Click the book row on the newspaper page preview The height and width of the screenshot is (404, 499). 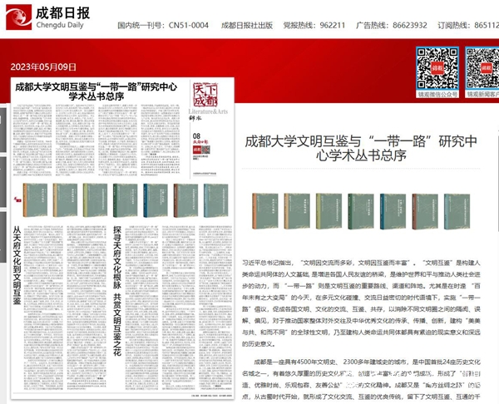tap(125, 200)
